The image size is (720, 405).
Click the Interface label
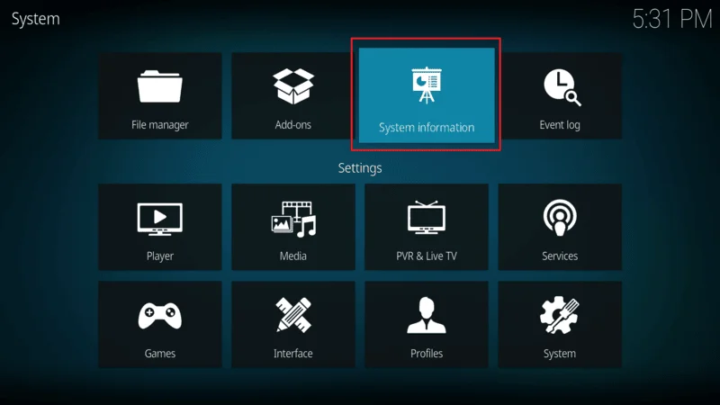click(293, 353)
